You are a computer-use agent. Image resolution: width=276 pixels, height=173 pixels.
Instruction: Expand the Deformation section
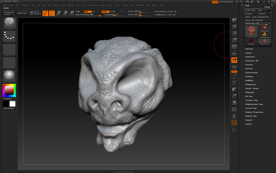(251, 72)
